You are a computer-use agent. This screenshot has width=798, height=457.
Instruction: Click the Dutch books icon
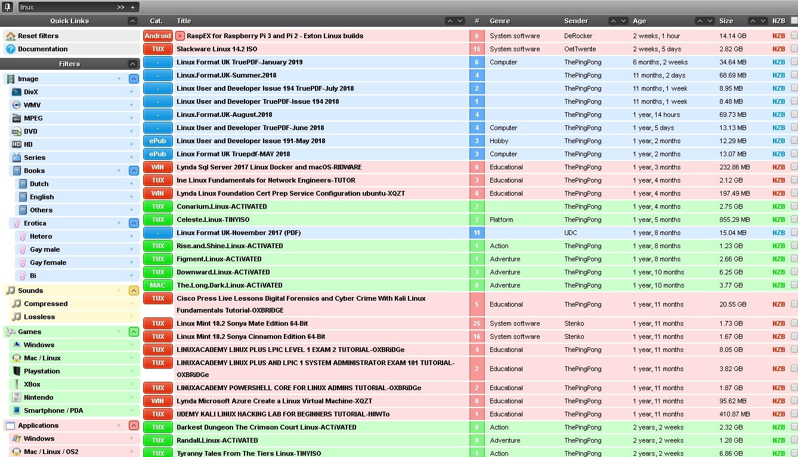pos(23,184)
